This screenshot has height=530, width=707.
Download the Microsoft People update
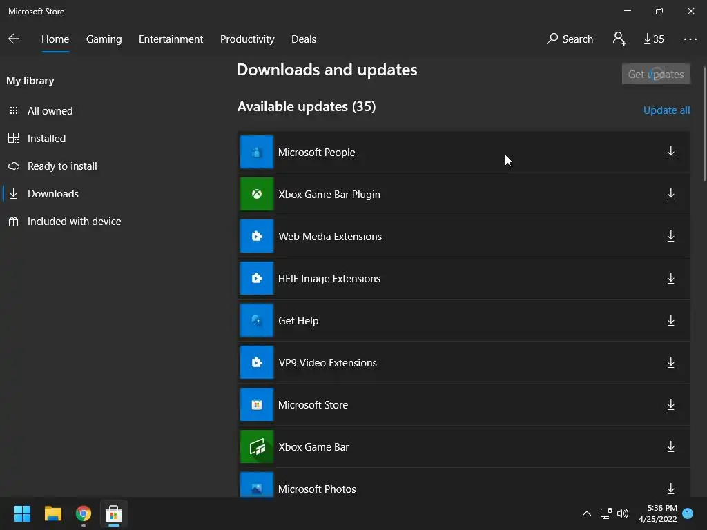click(670, 153)
